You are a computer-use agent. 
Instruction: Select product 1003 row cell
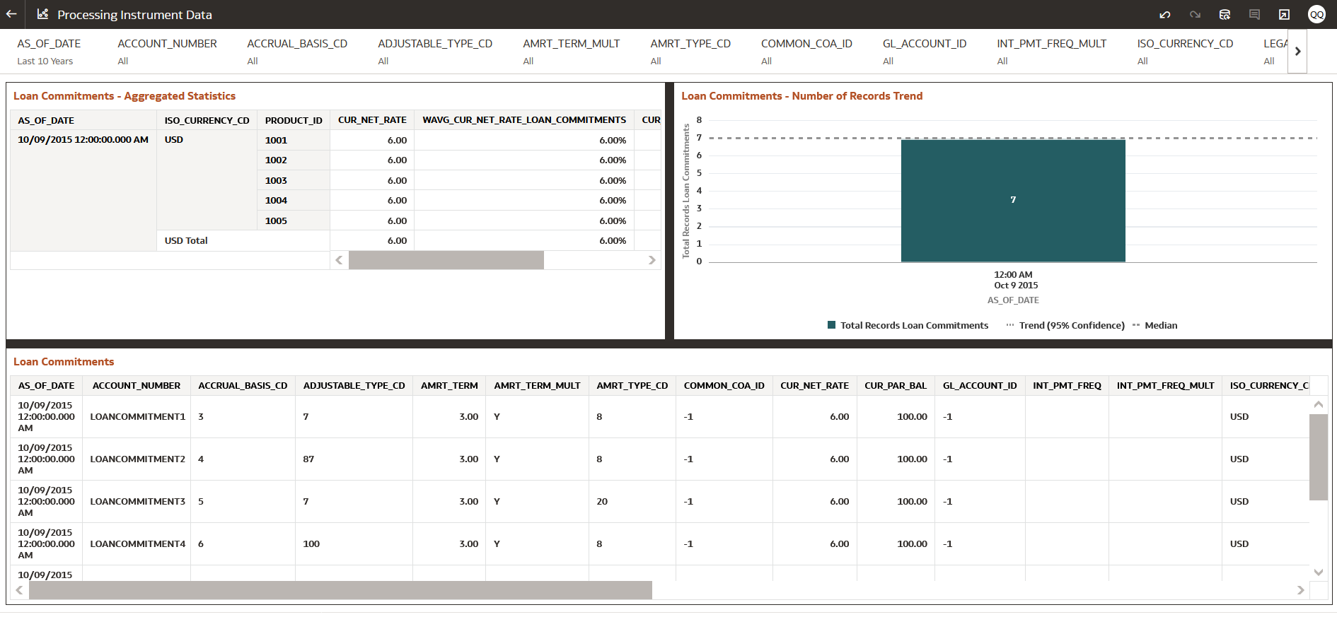(294, 180)
